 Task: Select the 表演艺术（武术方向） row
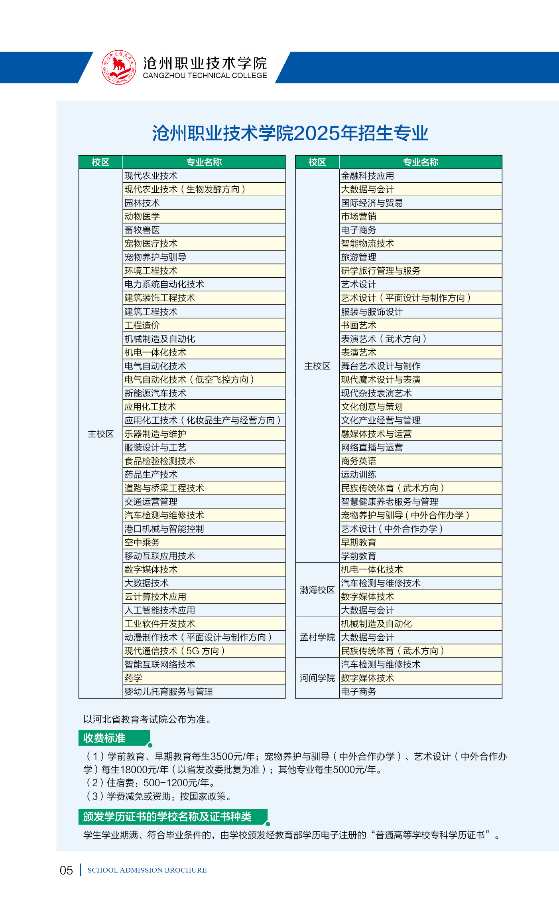[x=421, y=339]
